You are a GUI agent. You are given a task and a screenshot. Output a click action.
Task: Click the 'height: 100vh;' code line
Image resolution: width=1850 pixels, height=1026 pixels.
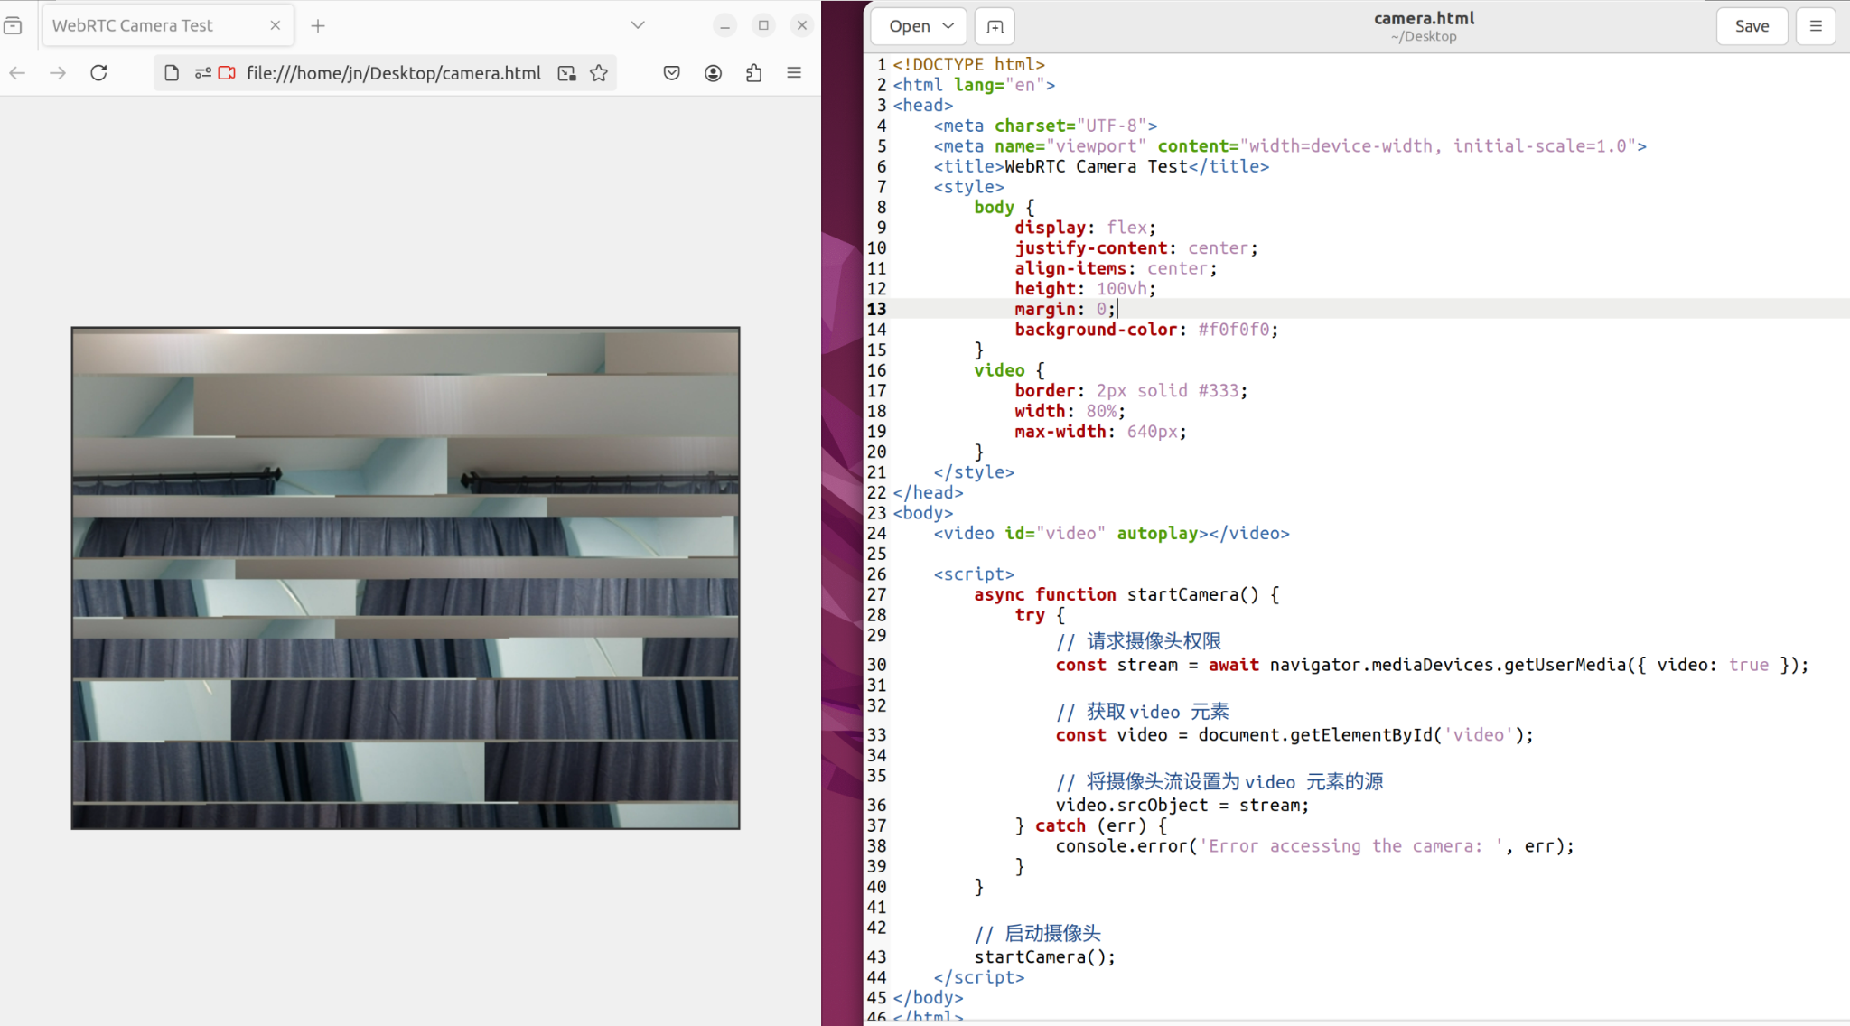1085,289
